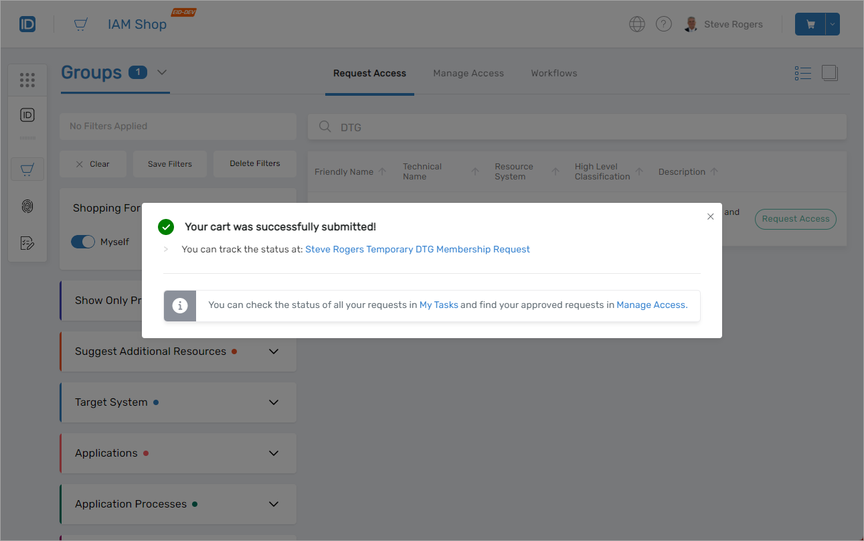The width and height of the screenshot is (864, 541).
Task: Open the apps grid icon in sidebar
Action: coord(27,80)
